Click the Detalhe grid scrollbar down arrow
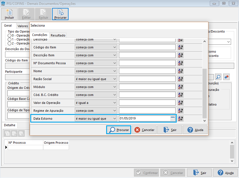This screenshot has width=239, height=178. (x=232, y=161)
